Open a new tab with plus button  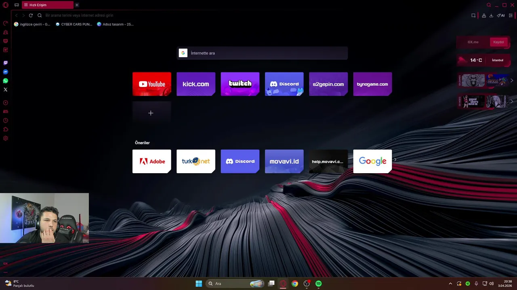click(x=77, y=5)
